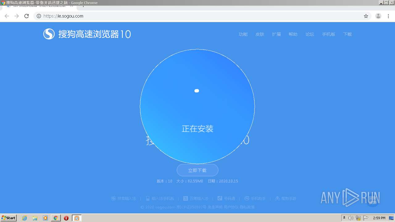Screen dimensions: 395x222
Task: Reload the page with the refresh icon
Action: pyautogui.click(x=27, y=16)
